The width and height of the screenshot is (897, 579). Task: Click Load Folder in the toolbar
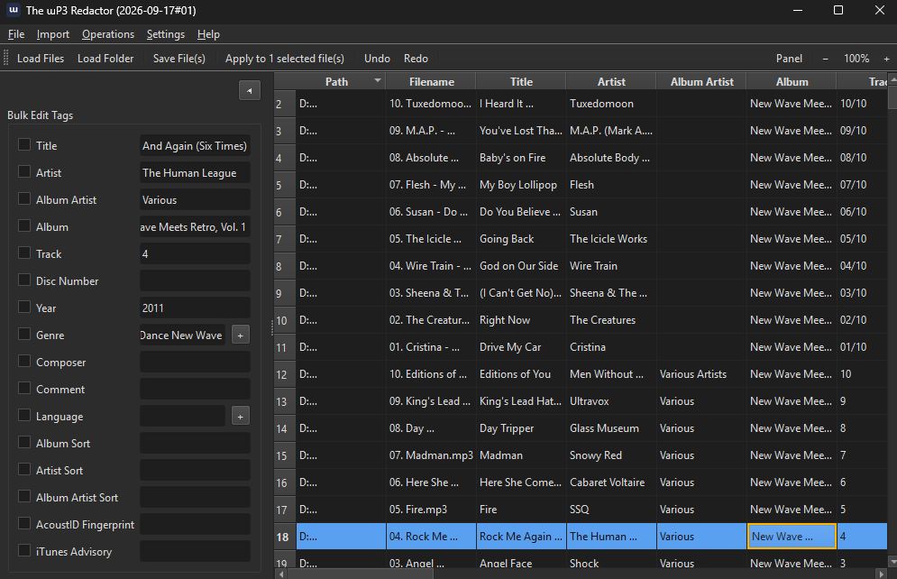coord(105,59)
